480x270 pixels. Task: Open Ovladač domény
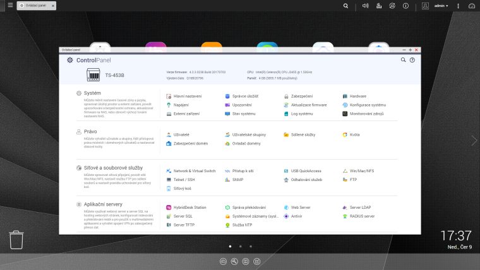pos(243,143)
